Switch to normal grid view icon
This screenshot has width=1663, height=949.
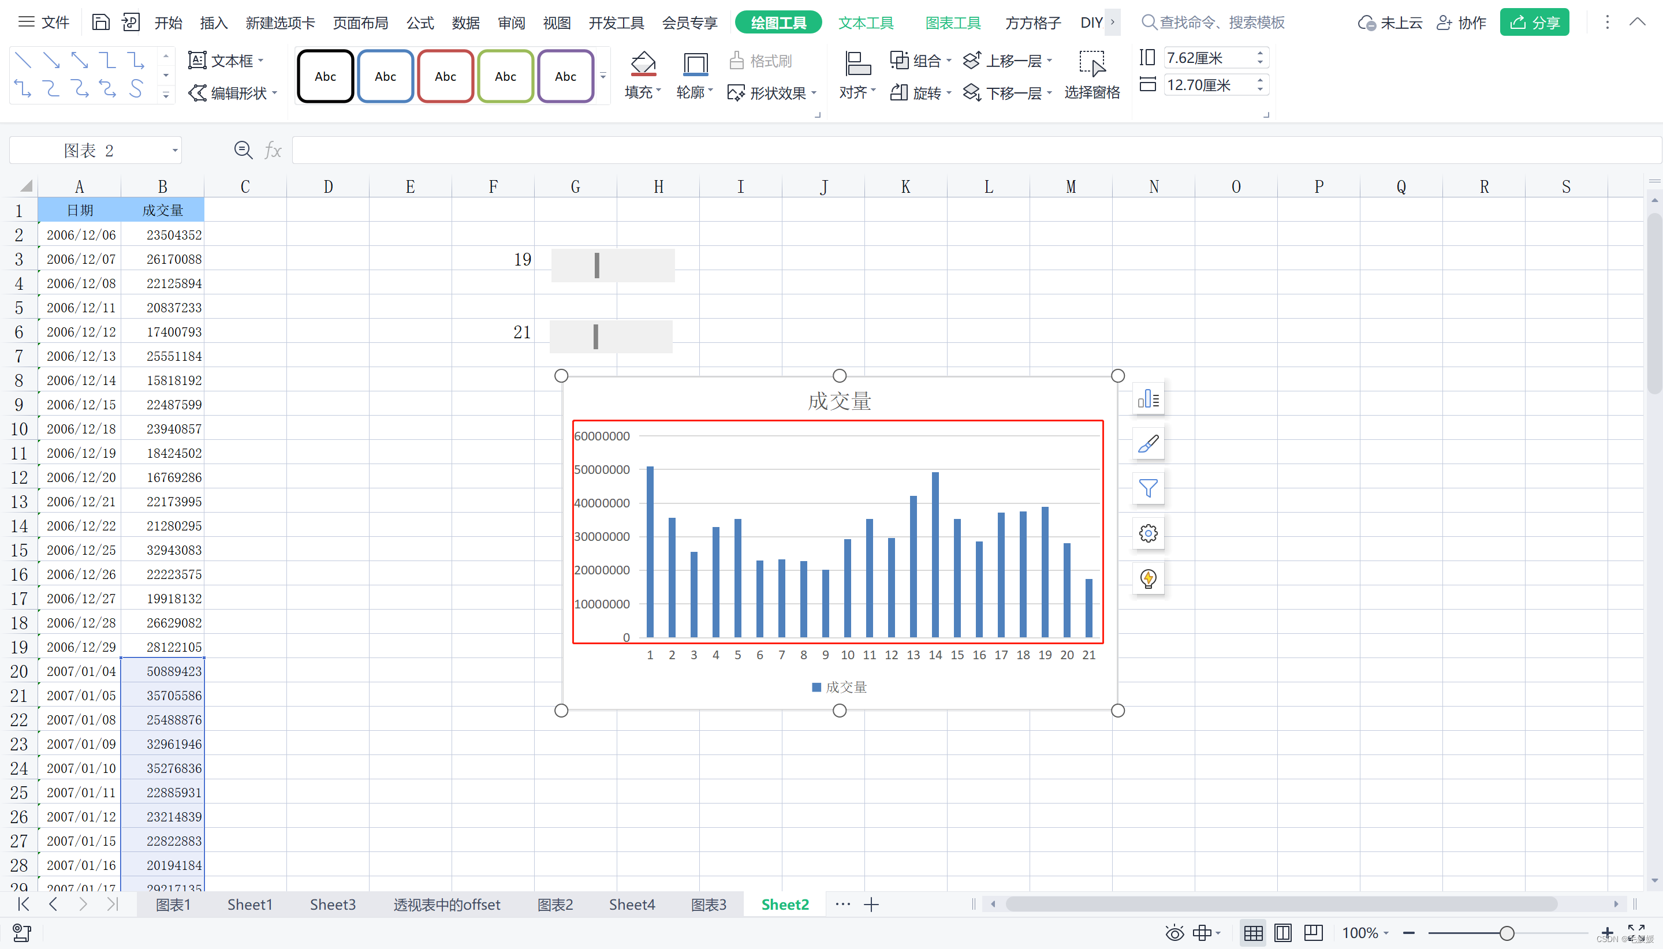(x=1253, y=933)
